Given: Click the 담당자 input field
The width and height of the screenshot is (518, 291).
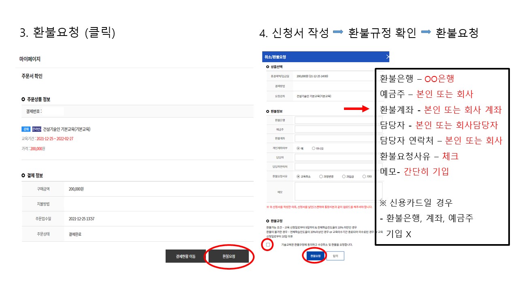Looking at the screenshot, I should [x=335, y=157].
